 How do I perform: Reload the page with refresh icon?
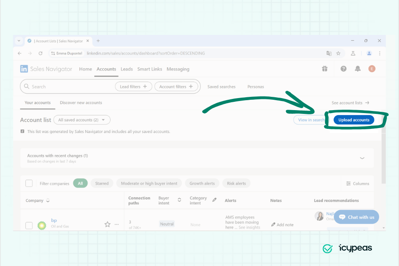40,53
